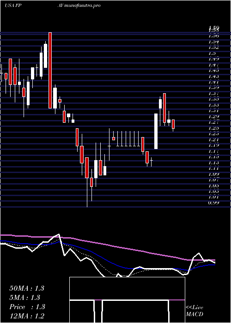
Task: Click the 1.19 price axis label
Action: click(x=213, y=145)
